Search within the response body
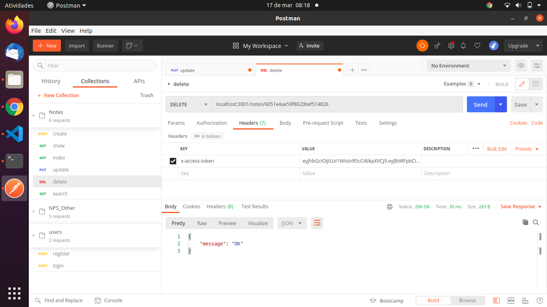This screenshot has width=547, height=307. click(x=536, y=222)
